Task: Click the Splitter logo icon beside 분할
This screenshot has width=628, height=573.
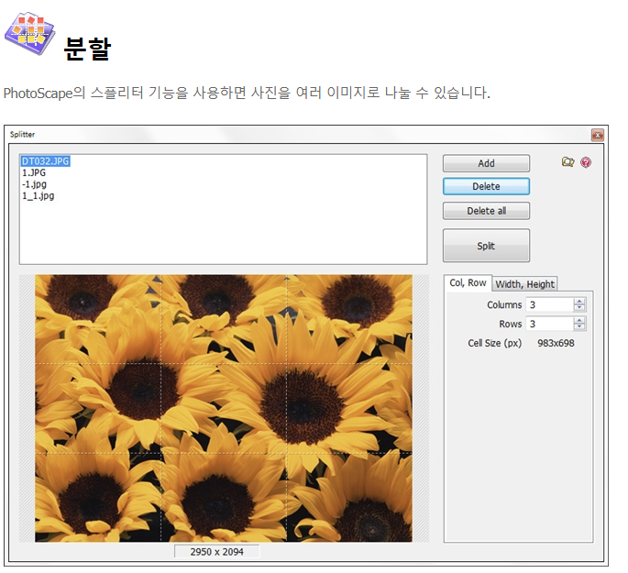Action: [x=29, y=33]
